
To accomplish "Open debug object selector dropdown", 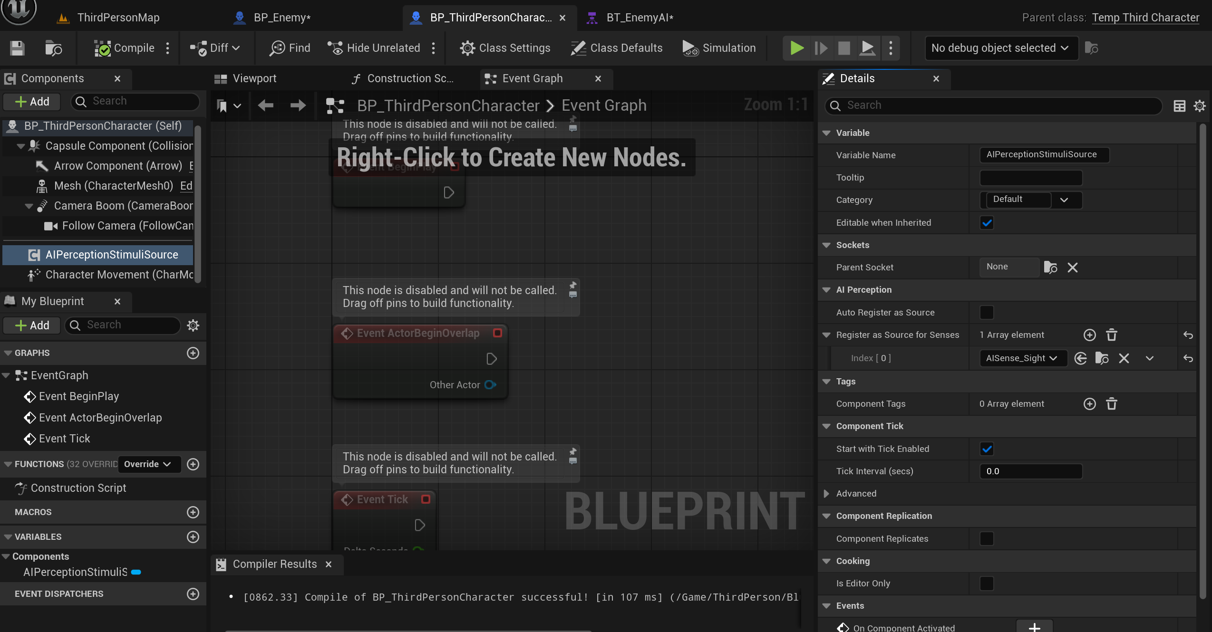I will [1001, 48].
